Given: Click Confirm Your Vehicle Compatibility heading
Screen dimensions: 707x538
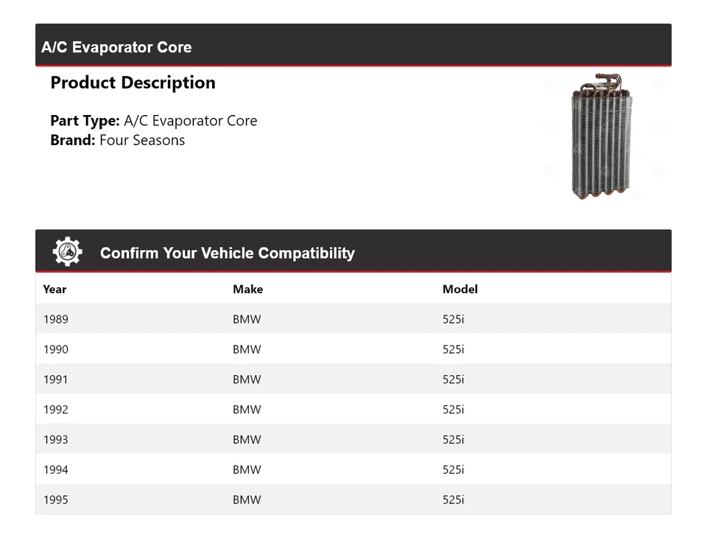Looking at the screenshot, I should click(227, 253).
